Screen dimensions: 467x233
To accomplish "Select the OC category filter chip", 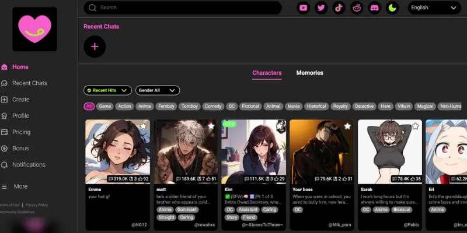I will 232,107.
